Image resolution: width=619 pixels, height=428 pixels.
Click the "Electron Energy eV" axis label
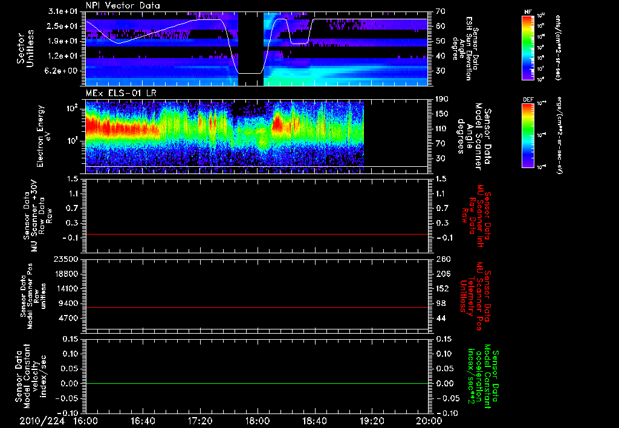(45, 136)
